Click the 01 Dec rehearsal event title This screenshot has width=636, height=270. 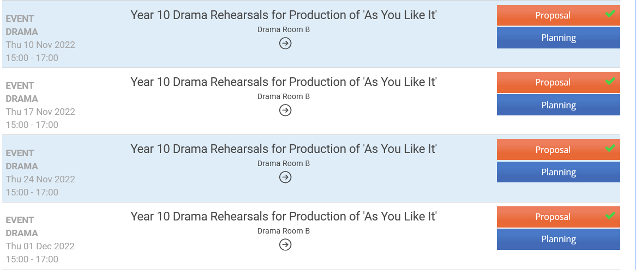[x=284, y=216]
